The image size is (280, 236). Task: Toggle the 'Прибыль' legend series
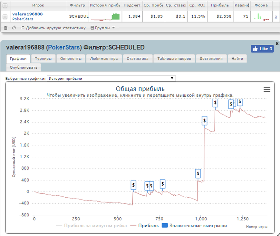144,226
